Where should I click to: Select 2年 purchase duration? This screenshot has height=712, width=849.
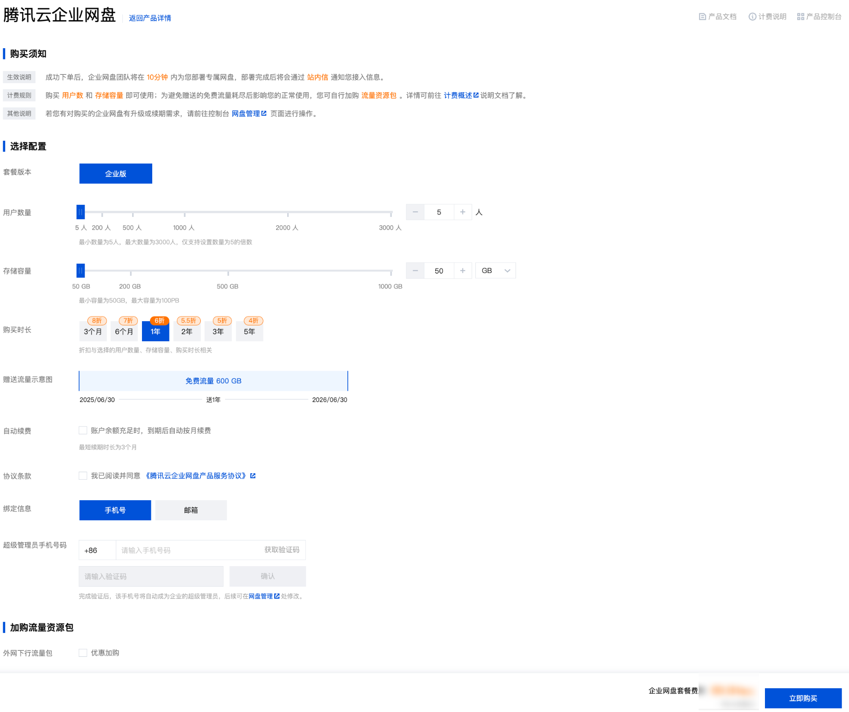click(187, 331)
